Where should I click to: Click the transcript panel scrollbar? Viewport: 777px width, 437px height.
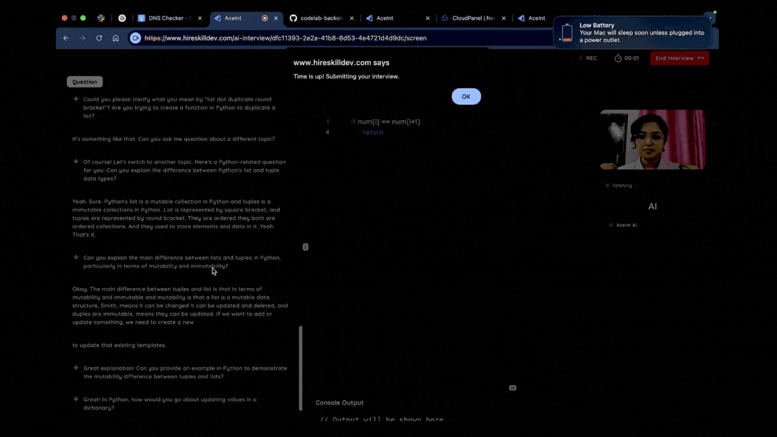[301, 368]
